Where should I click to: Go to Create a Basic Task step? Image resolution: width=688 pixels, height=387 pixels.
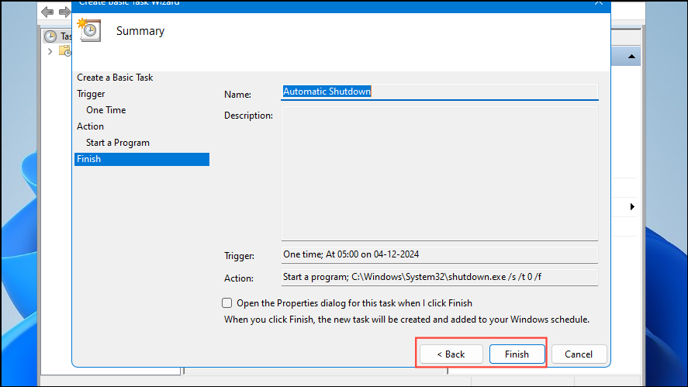[x=115, y=78]
